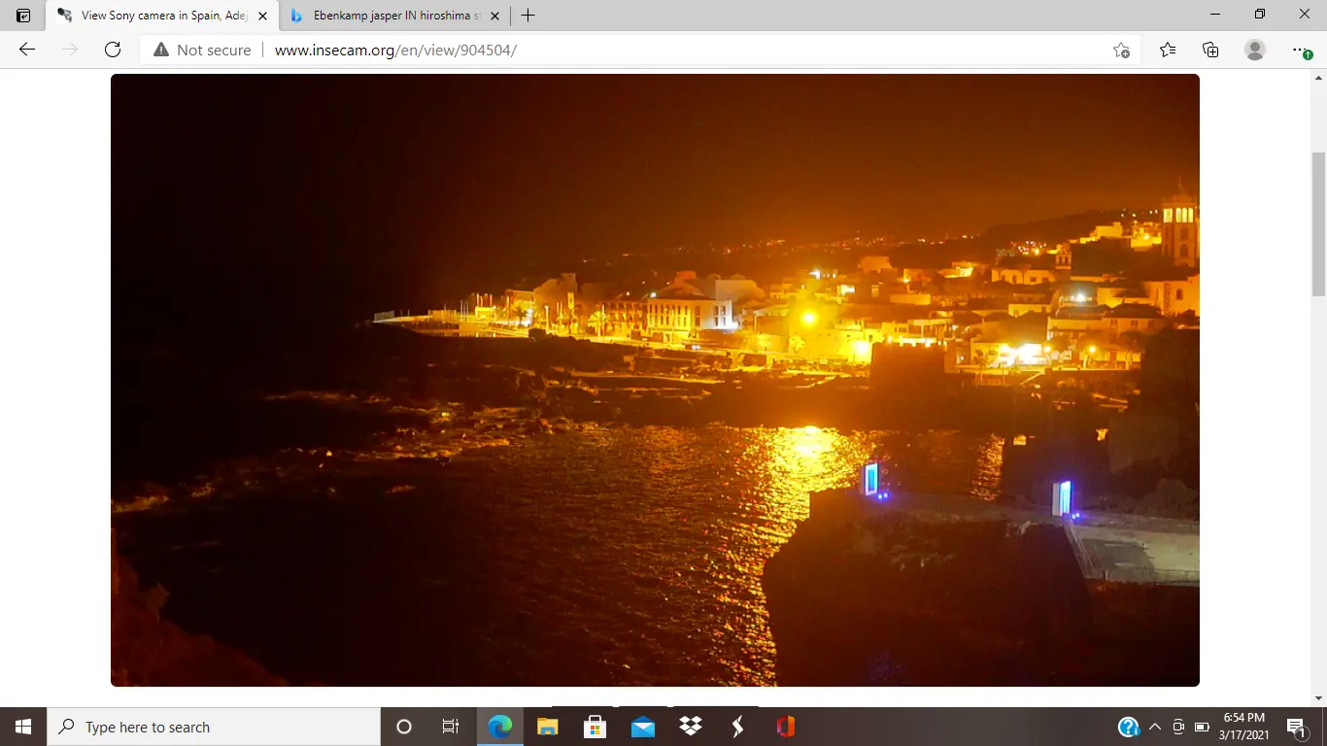Screen dimensions: 1327x746
Task: Close the Ebenkamp jasper tab
Action: pos(495,16)
